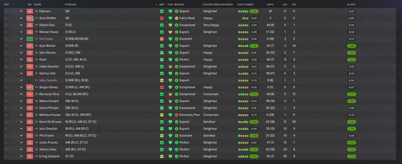Image resolution: width=402 pixels, height=164 pixels.
Task: Expand the pick dropdown for Kyle Walker
Action: pyautogui.click(x=21, y=46)
